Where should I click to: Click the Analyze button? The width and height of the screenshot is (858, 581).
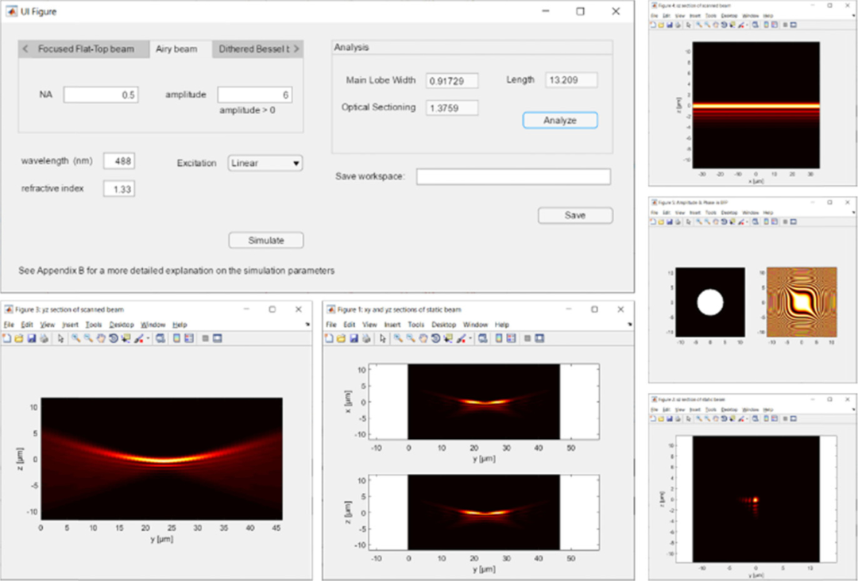559,121
